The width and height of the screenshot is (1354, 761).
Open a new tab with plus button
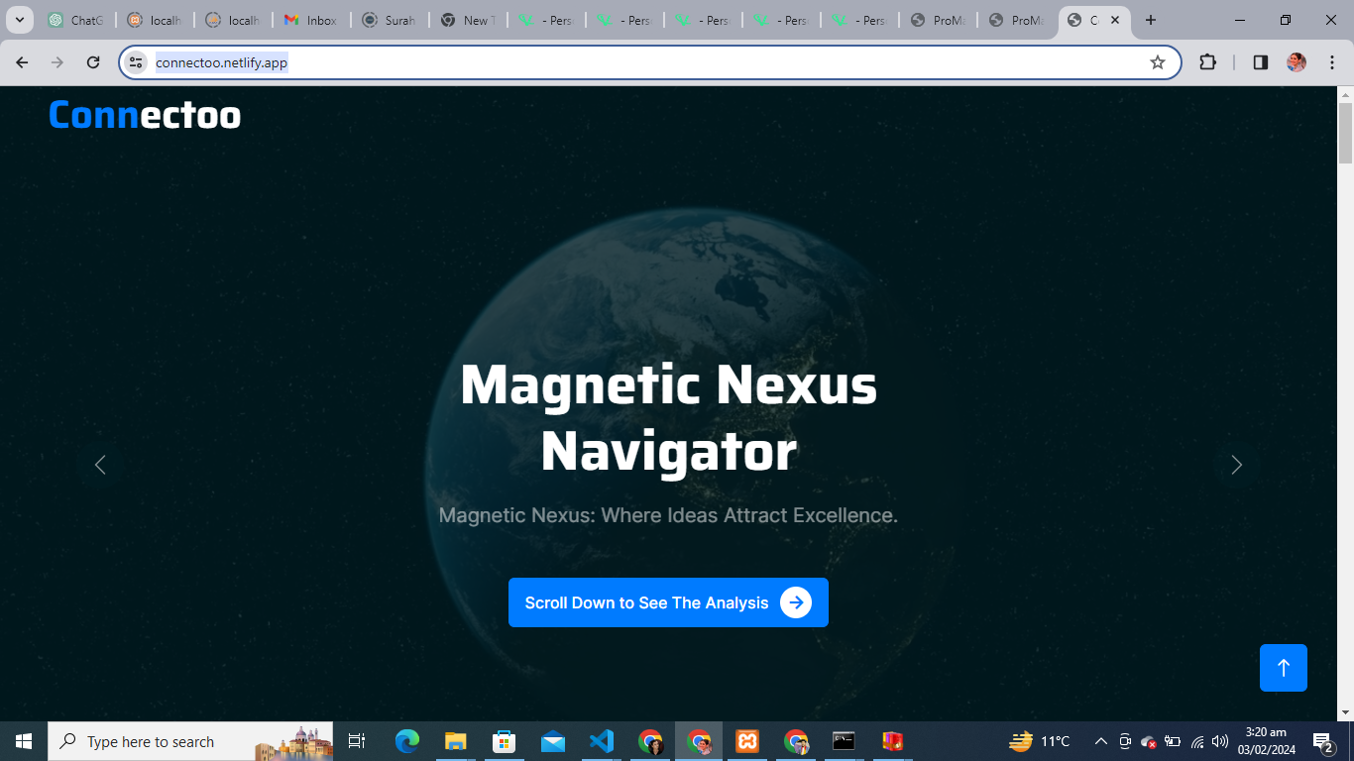(x=1151, y=20)
